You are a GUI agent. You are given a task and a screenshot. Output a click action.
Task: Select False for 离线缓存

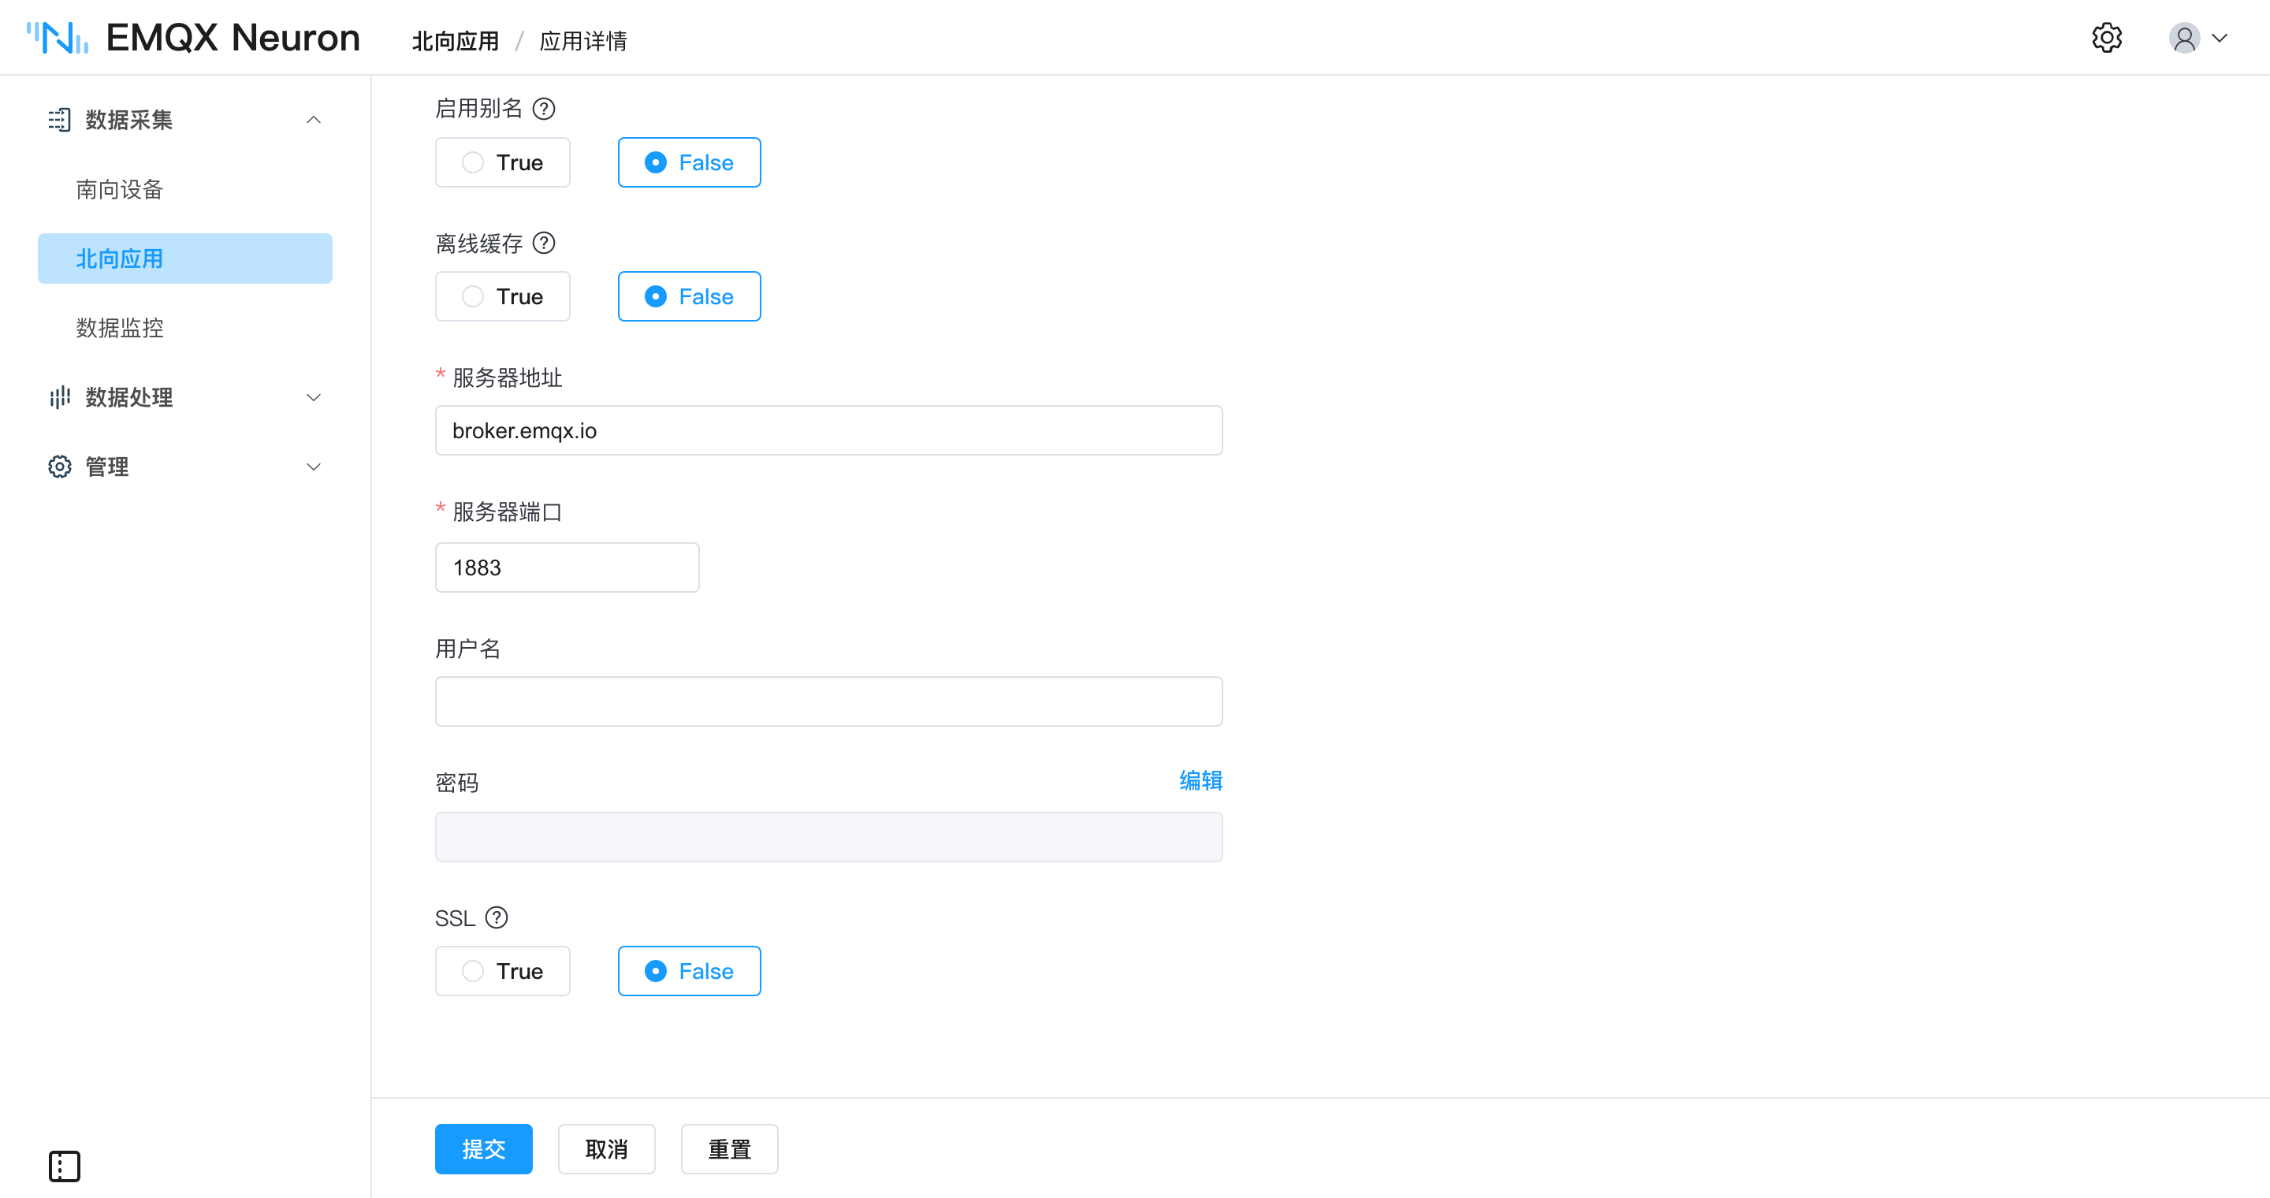click(689, 296)
